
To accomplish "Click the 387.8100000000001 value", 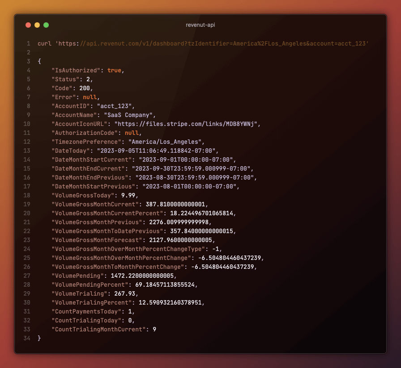I will pyautogui.click(x=175, y=205).
